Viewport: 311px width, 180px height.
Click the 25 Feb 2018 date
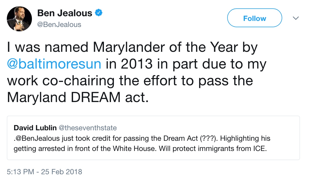62,172
